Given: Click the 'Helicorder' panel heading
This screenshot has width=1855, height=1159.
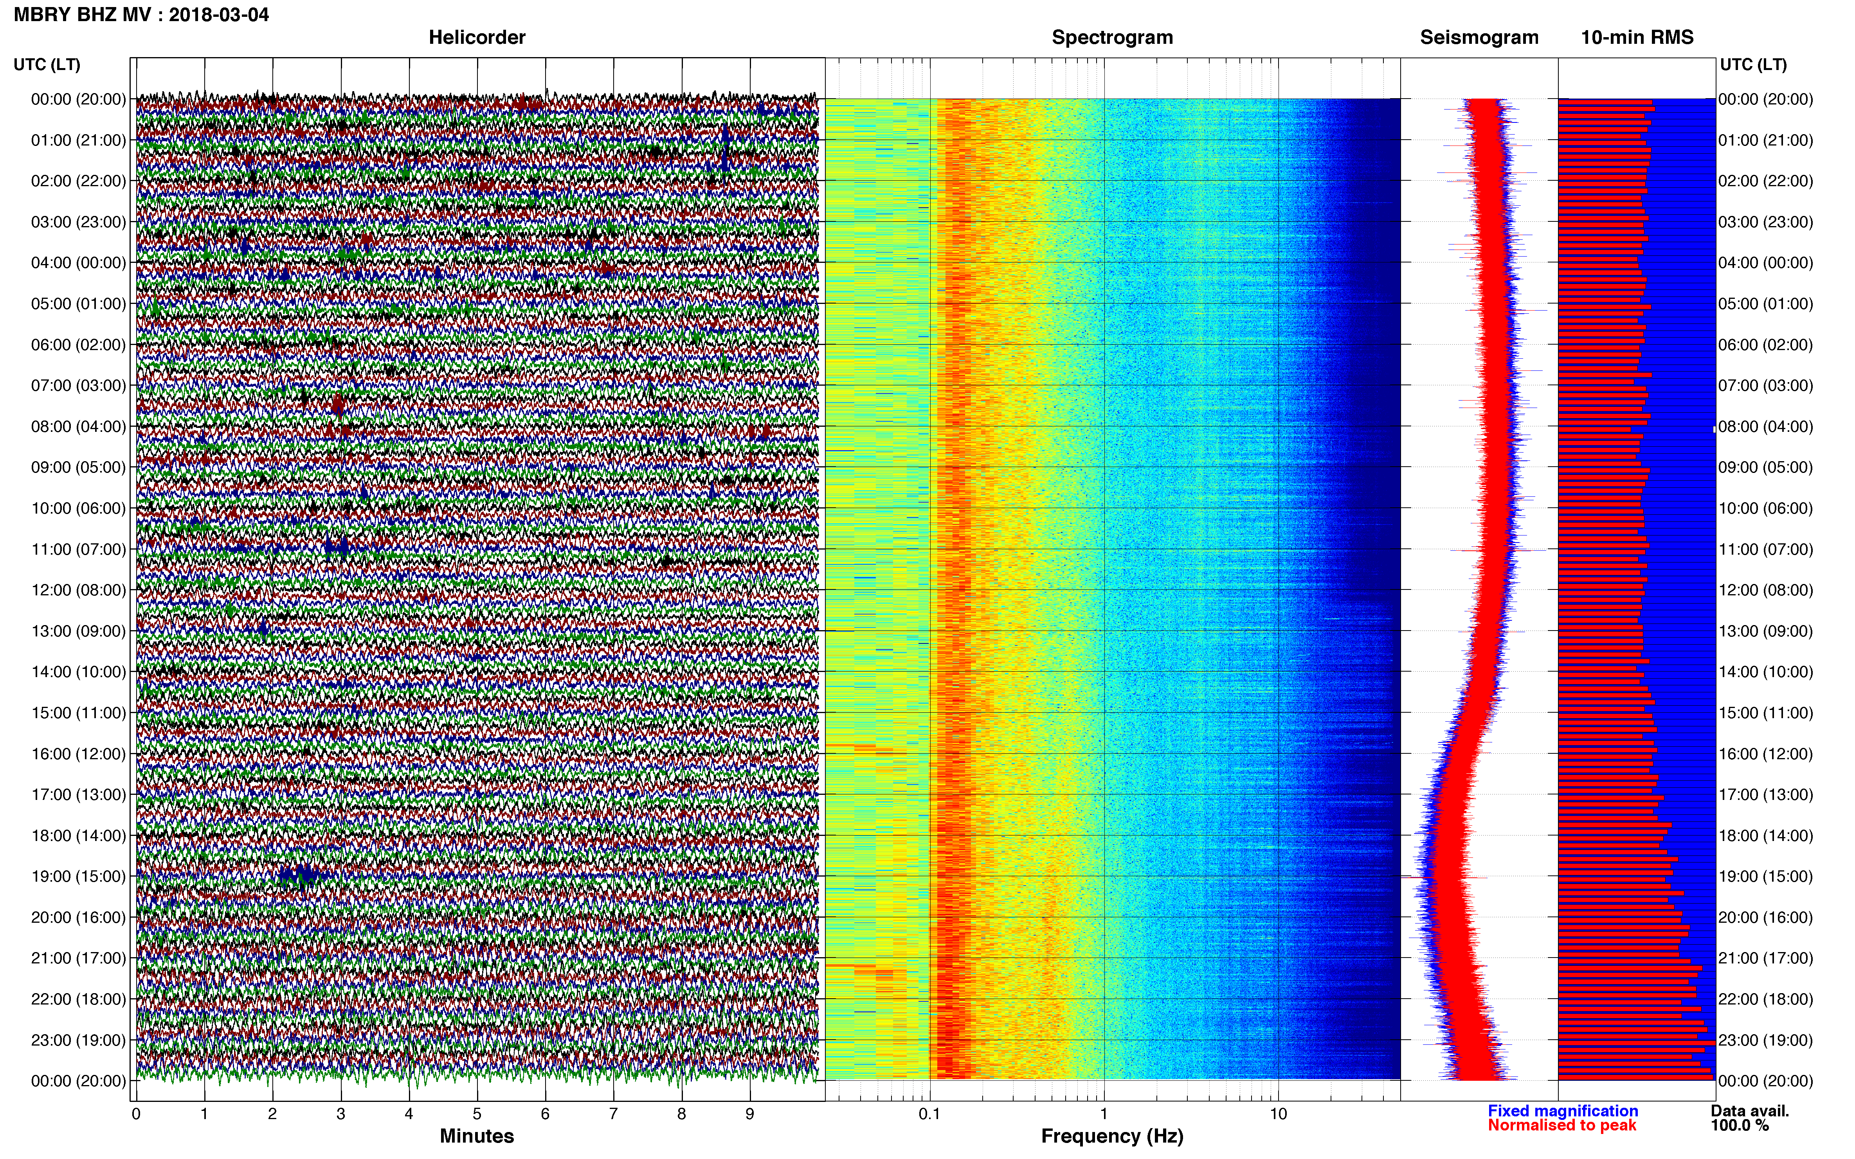Looking at the screenshot, I should [x=477, y=38].
